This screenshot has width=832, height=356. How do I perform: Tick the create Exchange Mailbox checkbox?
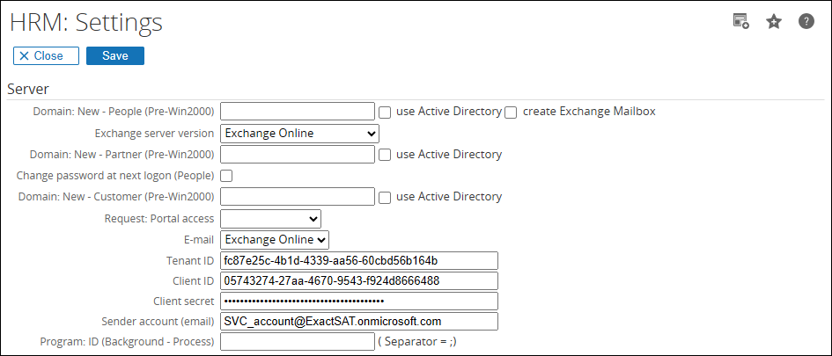(x=511, y=112)
